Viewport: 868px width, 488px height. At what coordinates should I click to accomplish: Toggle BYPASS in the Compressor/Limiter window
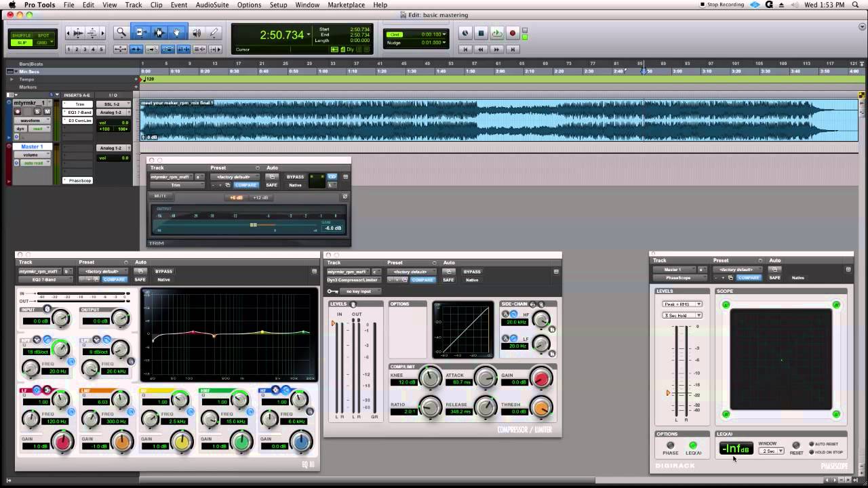coord(472,272)
